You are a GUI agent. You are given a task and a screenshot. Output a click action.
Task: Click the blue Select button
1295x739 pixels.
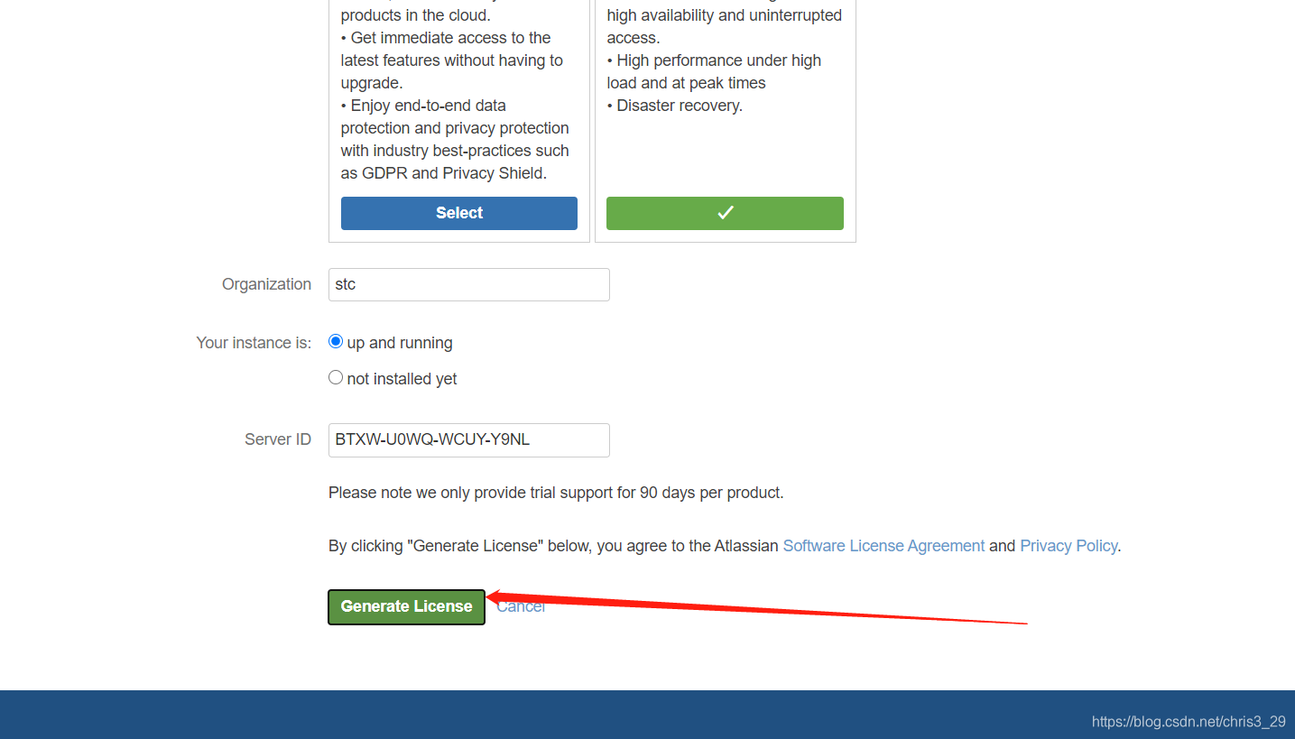459,213
